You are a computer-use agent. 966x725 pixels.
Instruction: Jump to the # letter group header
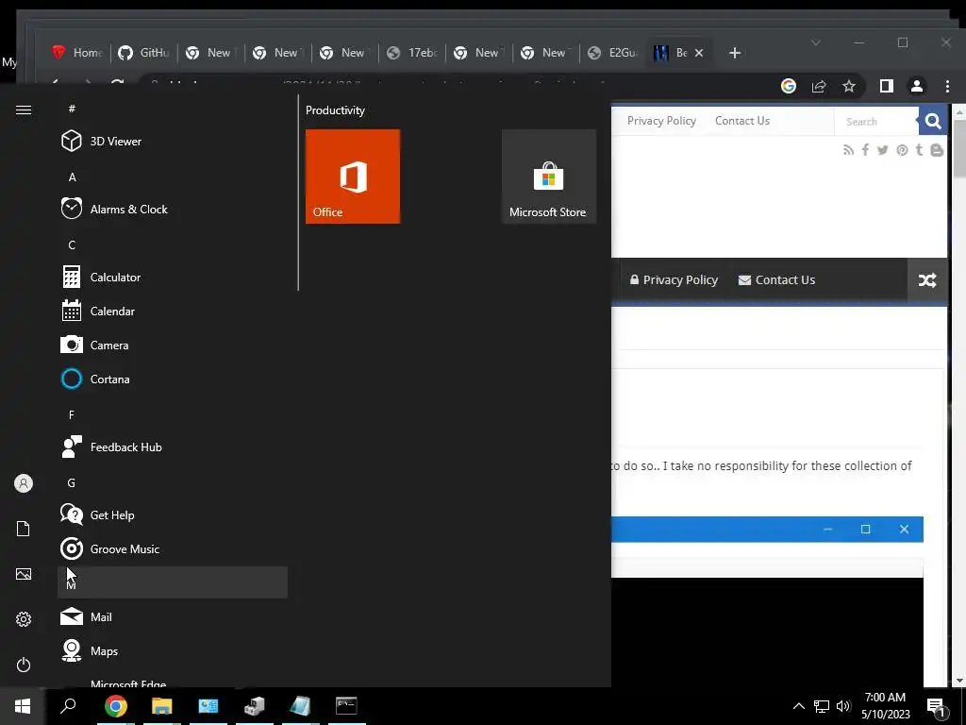(72, 109)
